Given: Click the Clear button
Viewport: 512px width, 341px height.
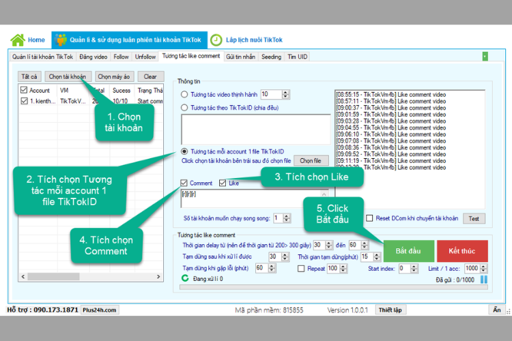Looking at the screenshot, I should tap(150, 76).
